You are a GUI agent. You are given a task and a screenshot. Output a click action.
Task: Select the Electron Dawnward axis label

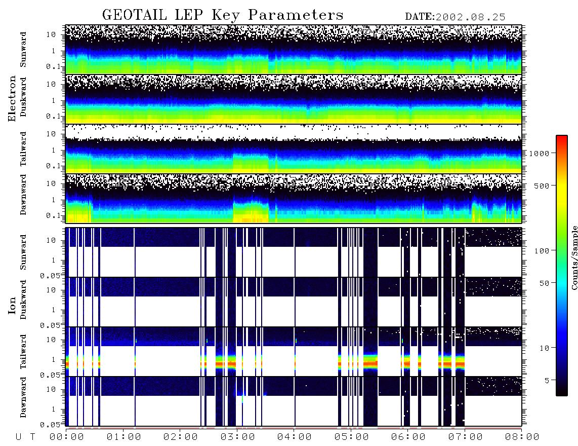pos(23,195)
